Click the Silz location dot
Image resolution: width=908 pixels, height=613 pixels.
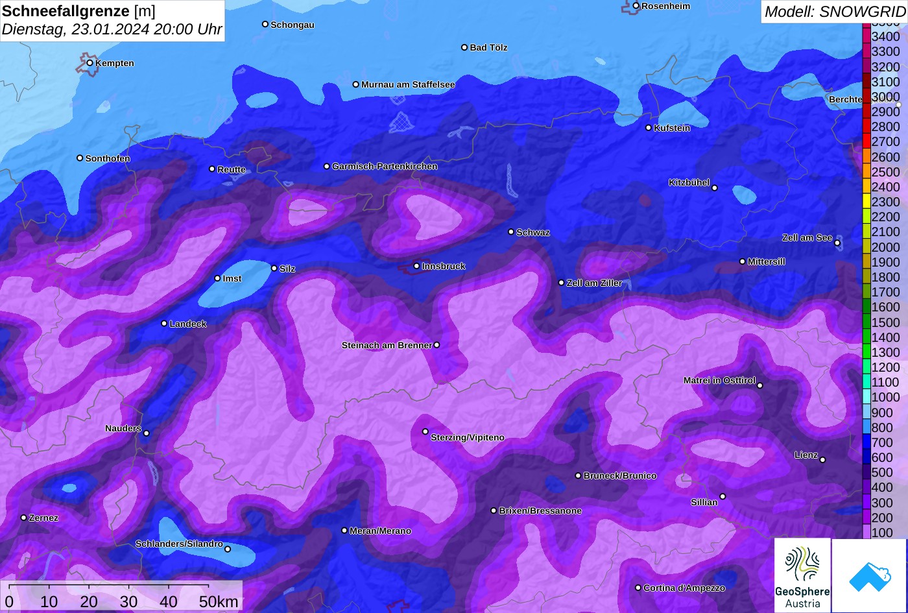pos(274,268)
